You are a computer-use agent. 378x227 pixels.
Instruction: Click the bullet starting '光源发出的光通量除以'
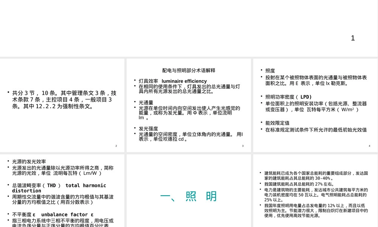pos(63,171)
